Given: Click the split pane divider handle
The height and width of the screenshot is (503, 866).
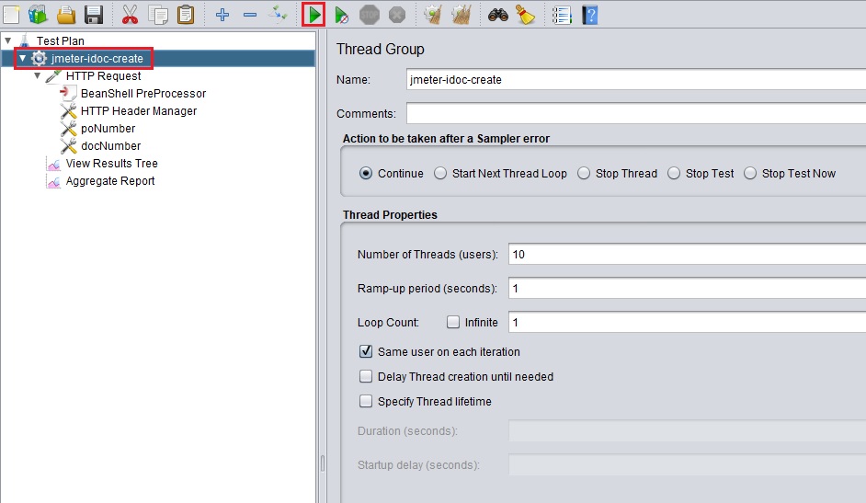Looking at the screenshot, I should point(323,463).
